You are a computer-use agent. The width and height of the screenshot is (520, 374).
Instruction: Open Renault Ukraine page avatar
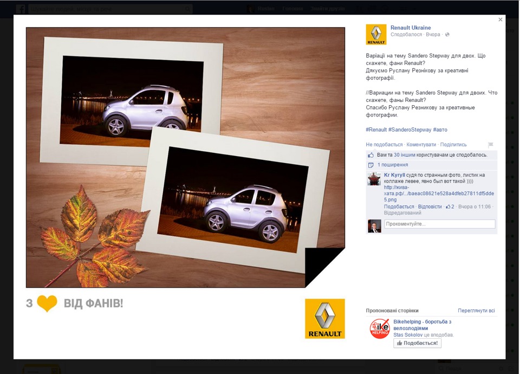click(x=376, y=35)
